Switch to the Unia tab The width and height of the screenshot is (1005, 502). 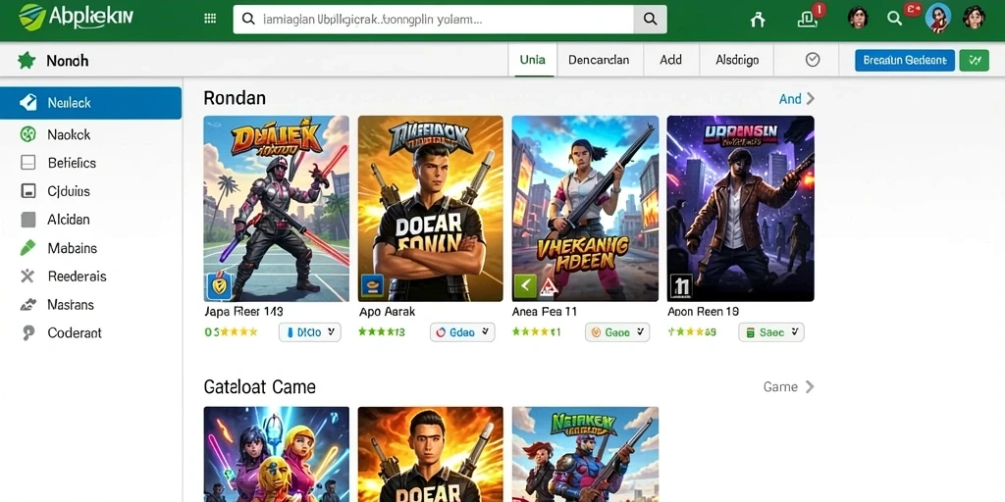[533, 60]
